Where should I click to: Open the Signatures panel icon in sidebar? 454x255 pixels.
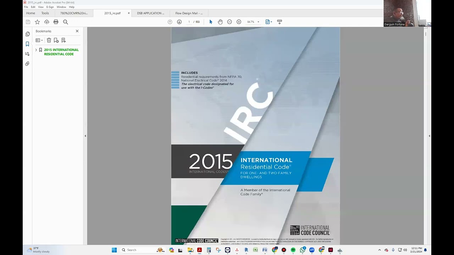tap(27, 54)
